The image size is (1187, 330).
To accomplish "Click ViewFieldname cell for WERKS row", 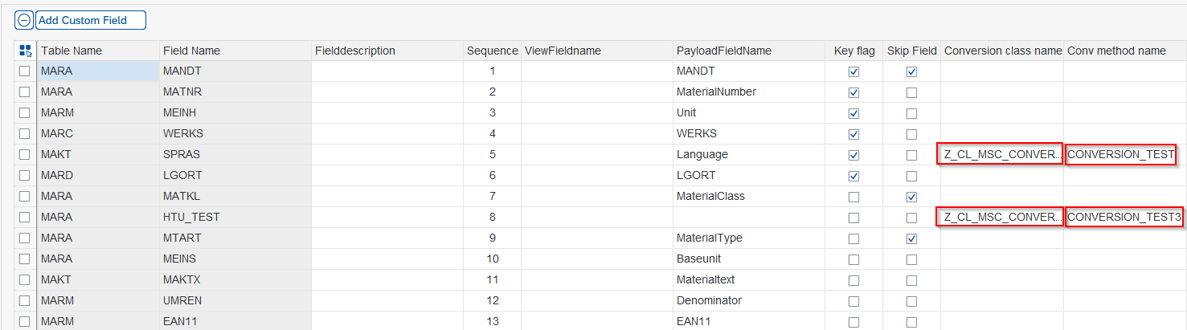I will tap(597, 134).
